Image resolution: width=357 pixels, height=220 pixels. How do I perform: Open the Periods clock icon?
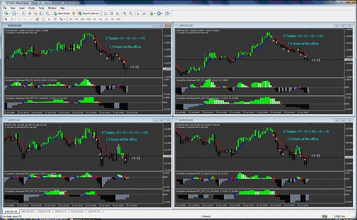pyautogui.click(x=159, y=14)
